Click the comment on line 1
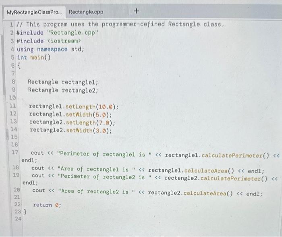This screenshot has width=282, height=237. [x=120, y=24]
